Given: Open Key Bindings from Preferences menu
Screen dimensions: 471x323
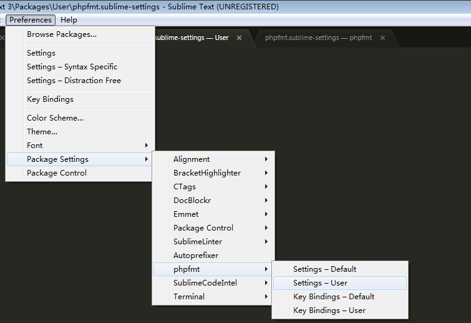Looking at the screenshot, I should coord(50,99).
